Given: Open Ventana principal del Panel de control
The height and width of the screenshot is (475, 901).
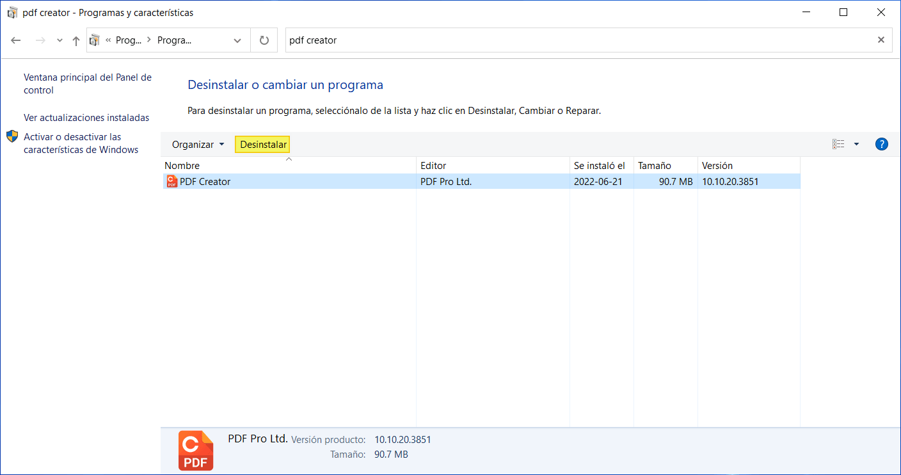Looking at the screenshot, I should [87, 83].
